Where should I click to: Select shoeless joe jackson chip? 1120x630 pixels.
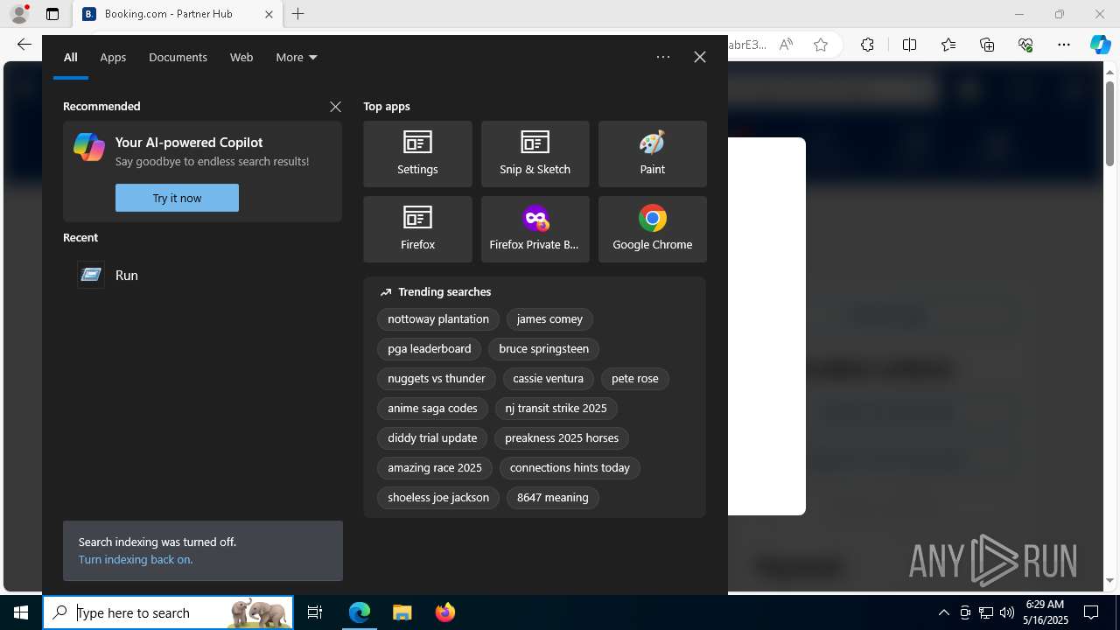pyautogui.click(x=438, y=498)
